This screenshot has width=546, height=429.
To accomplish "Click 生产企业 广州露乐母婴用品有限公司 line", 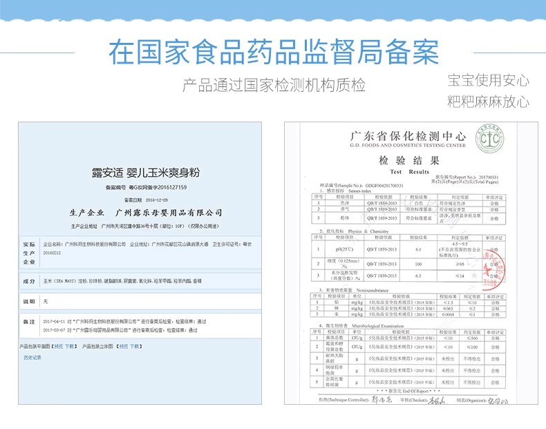I will click(x=146, y=213).
